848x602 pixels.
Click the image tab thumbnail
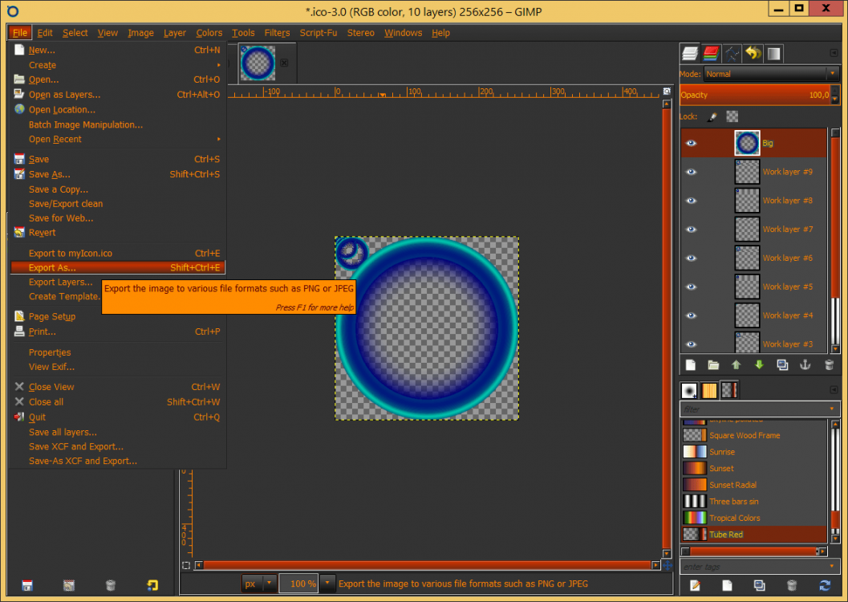pyautogui.click(x=258, y=63)
